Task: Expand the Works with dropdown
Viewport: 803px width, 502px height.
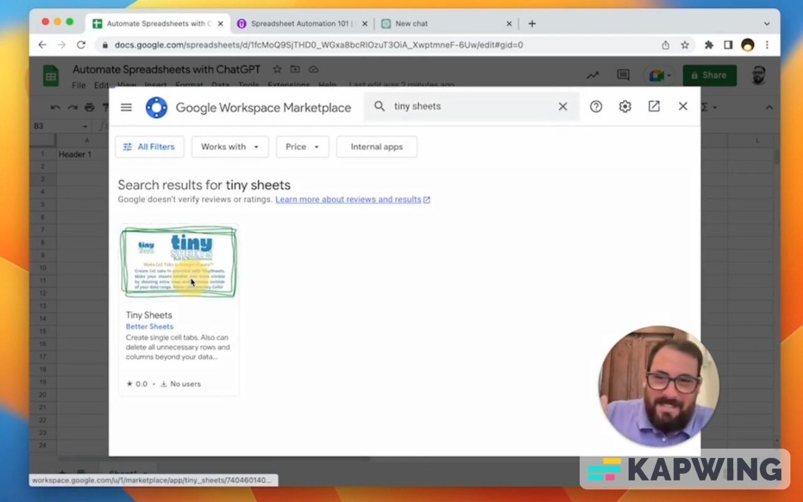Action: coord(230,147)
